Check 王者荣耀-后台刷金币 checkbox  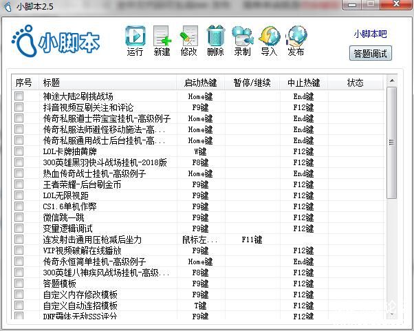coord(19,184)
